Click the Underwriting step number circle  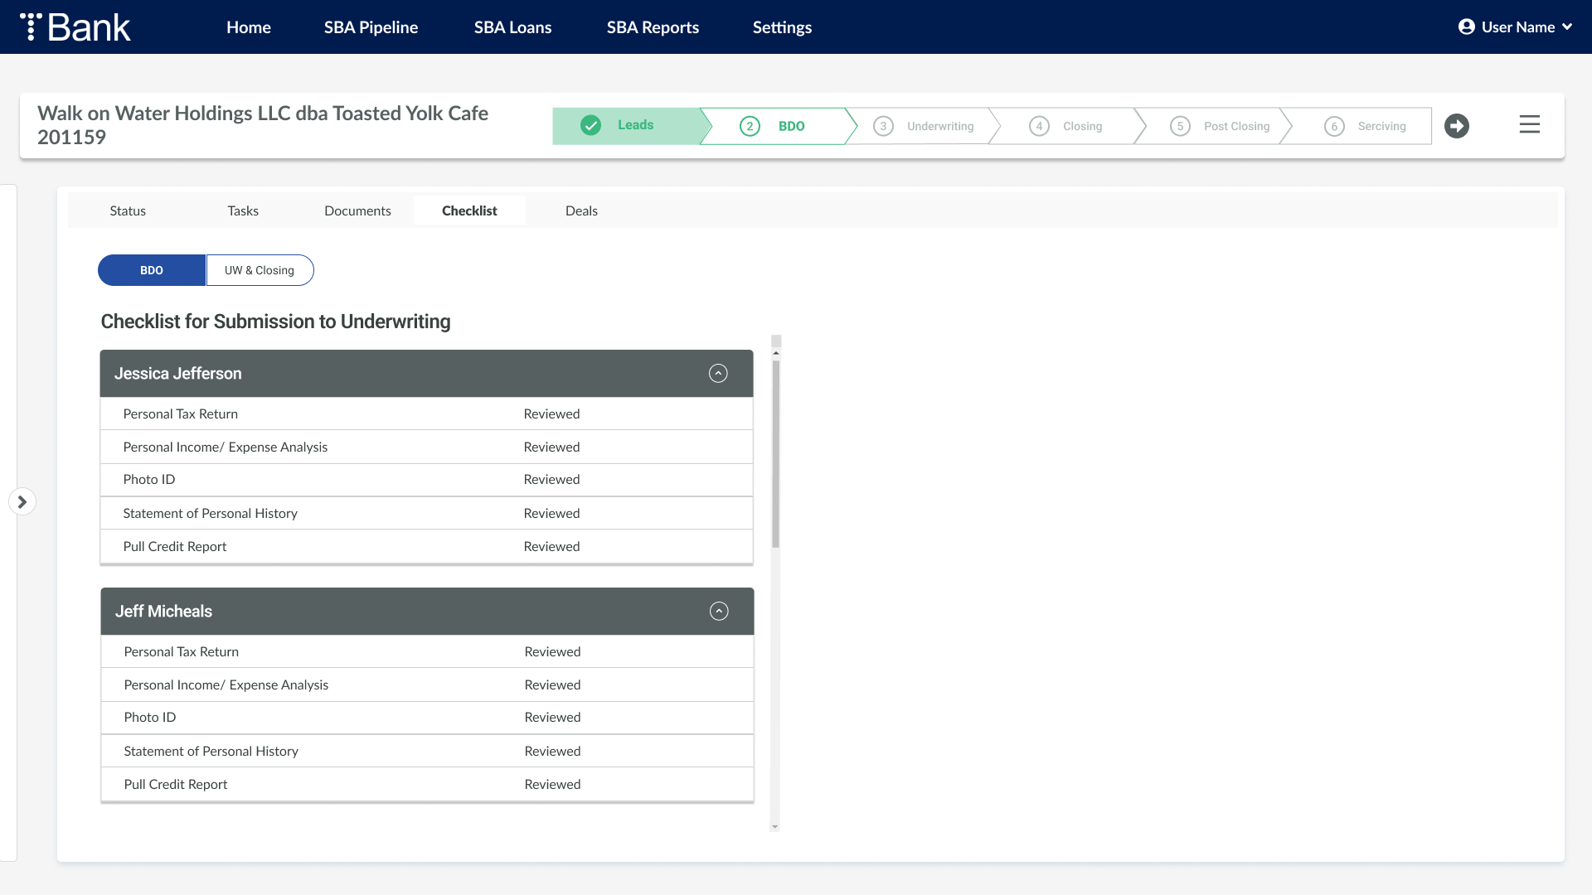tap(883, 126)
